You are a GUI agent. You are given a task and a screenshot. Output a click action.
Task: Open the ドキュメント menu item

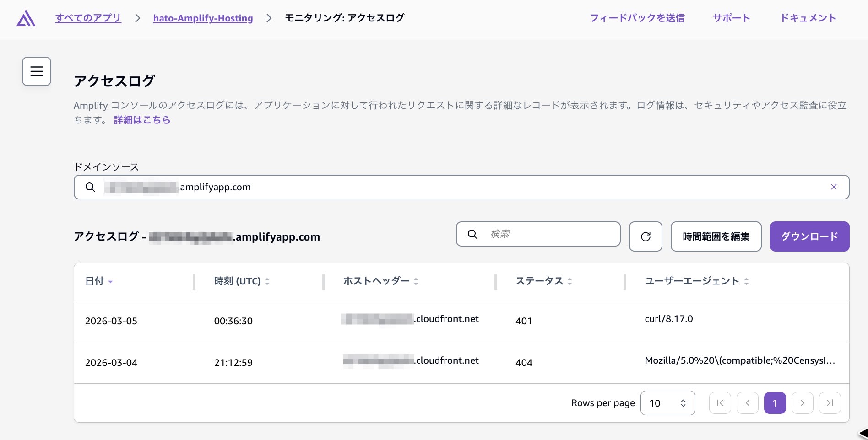click(808, 18)
